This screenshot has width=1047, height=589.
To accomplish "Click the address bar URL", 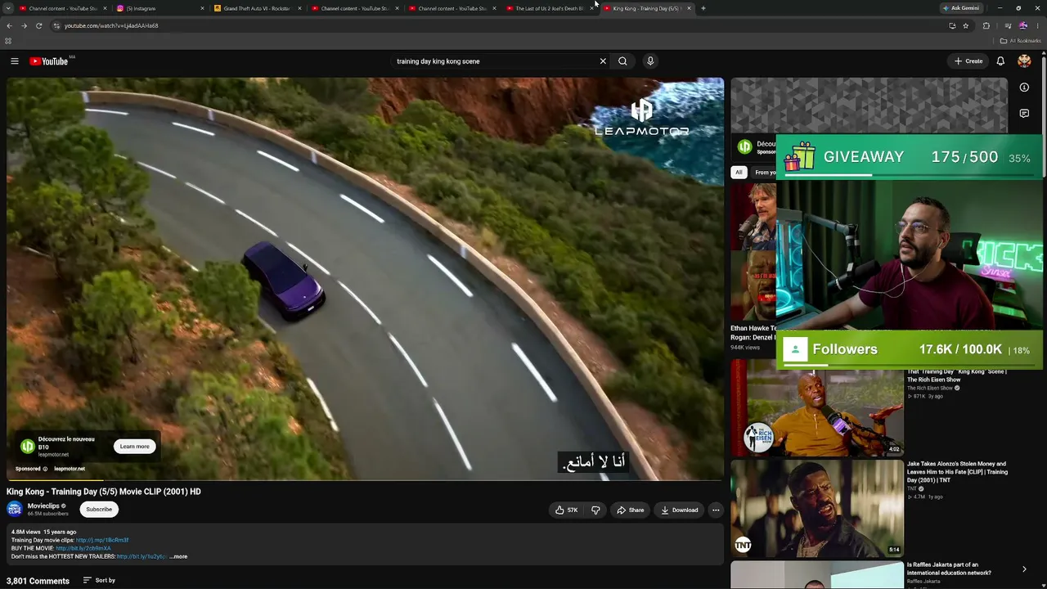I will click(x=111, y=25).
